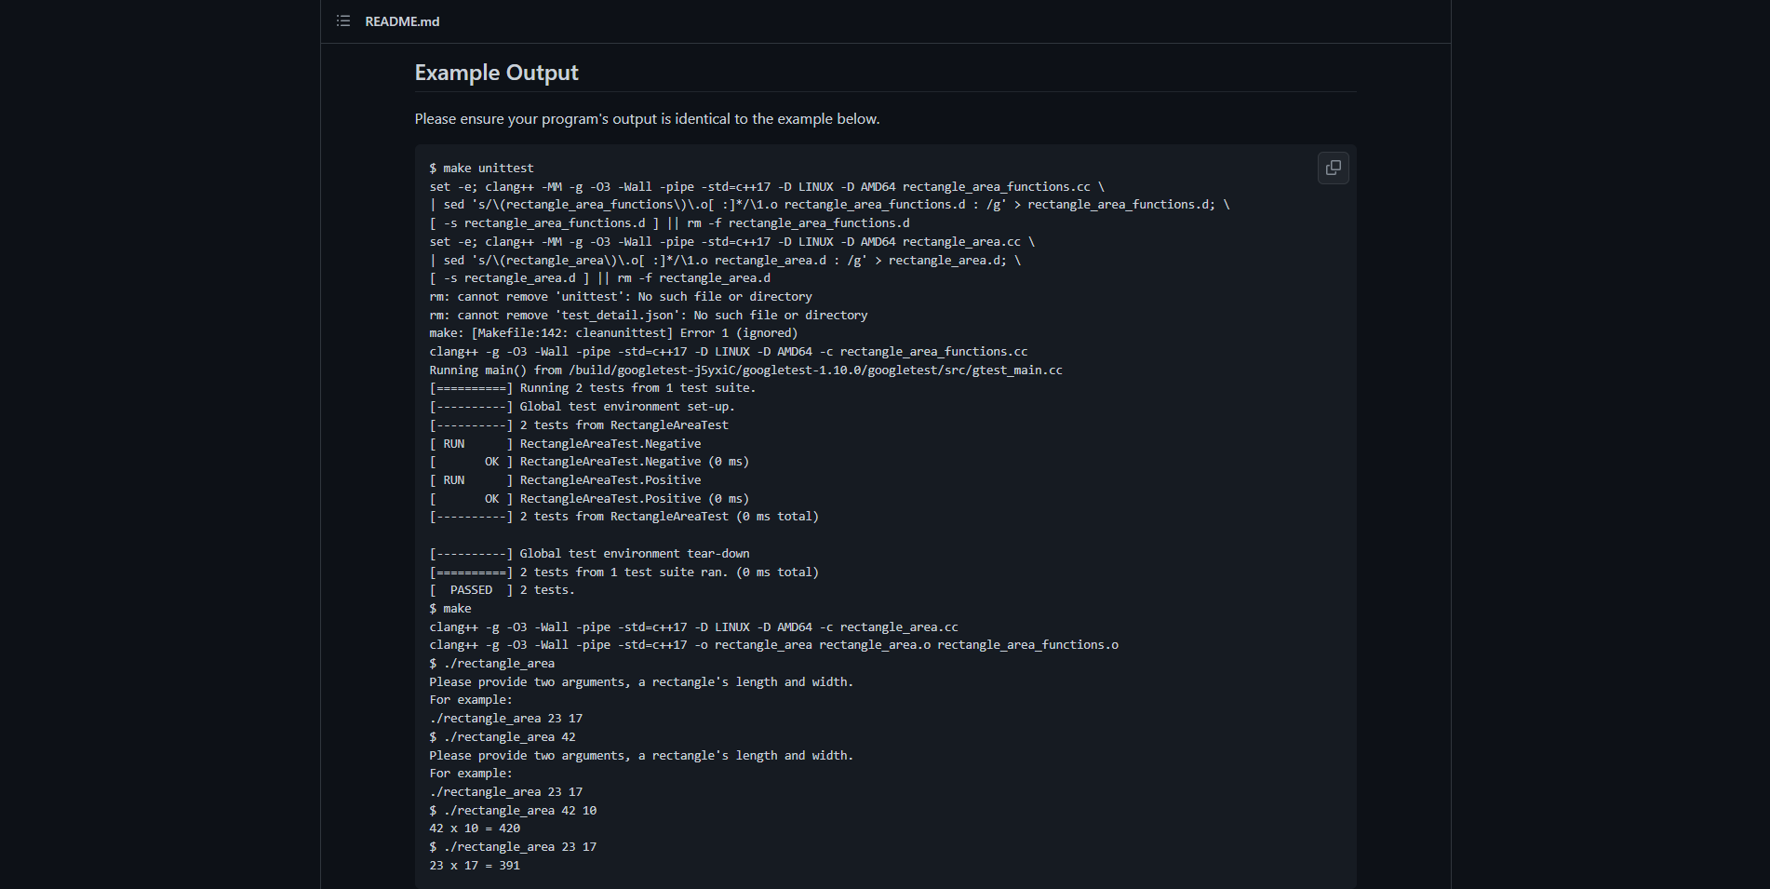Click the Global test environment tear-down line
The image size is (1770, 889).
[589, 553]
